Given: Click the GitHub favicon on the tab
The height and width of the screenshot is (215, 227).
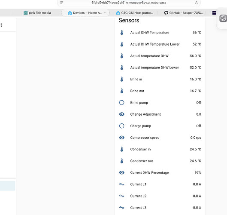Looking at the screenshot, I should tap(166, 13).
